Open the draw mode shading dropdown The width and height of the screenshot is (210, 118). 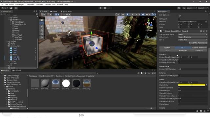tap(117, 14)
